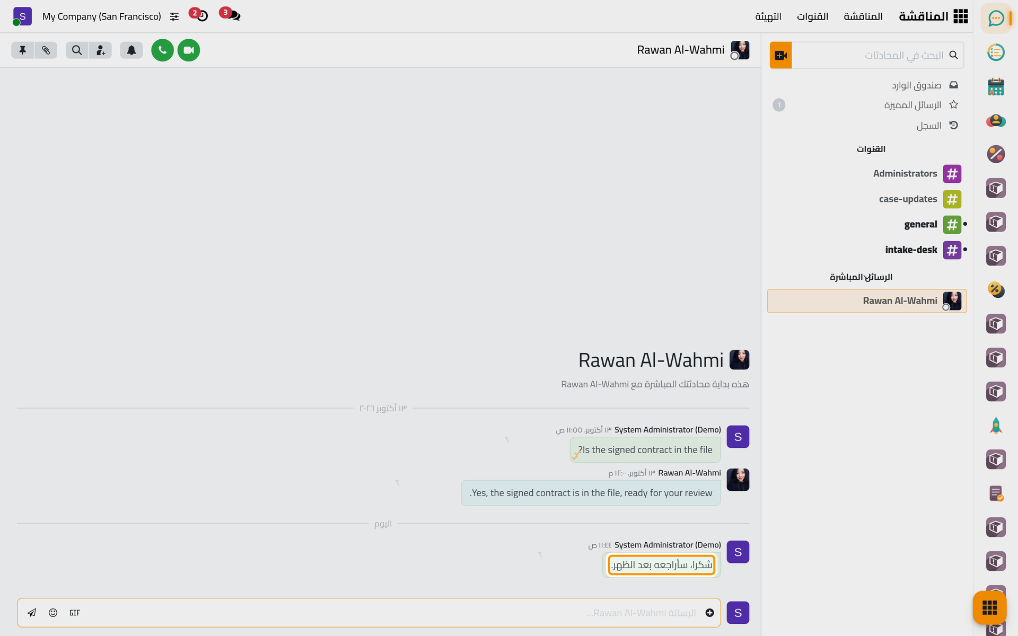This screenshot has width=1018, height=636.
Task: Start a meeting with the orange camera button
Action: tap(780, 55)
